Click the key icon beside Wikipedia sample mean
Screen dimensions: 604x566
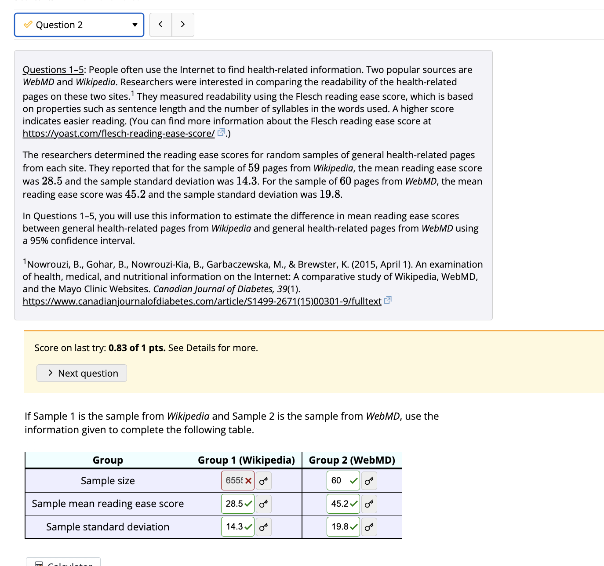click(263, 504)
